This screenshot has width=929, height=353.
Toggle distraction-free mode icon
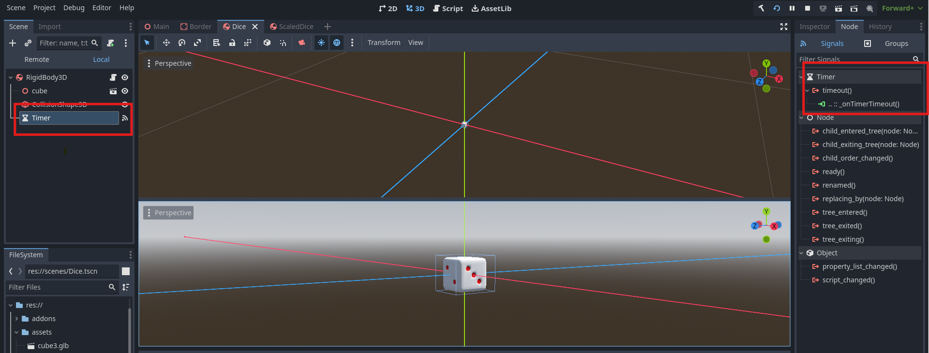(x=784, y=27)
